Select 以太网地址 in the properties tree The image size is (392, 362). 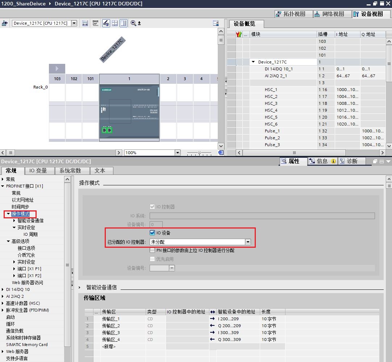pyautogui.click(x=22, y=200)
